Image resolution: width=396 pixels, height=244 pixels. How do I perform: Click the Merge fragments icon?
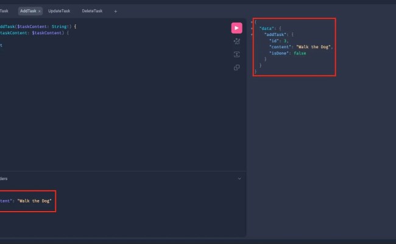236,54
